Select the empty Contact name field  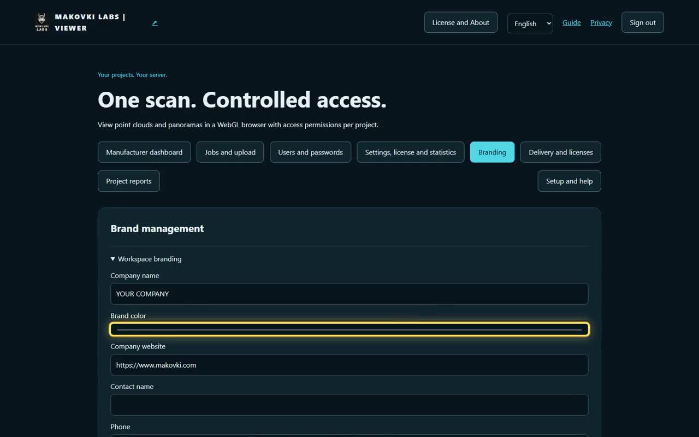click(349, 405)
